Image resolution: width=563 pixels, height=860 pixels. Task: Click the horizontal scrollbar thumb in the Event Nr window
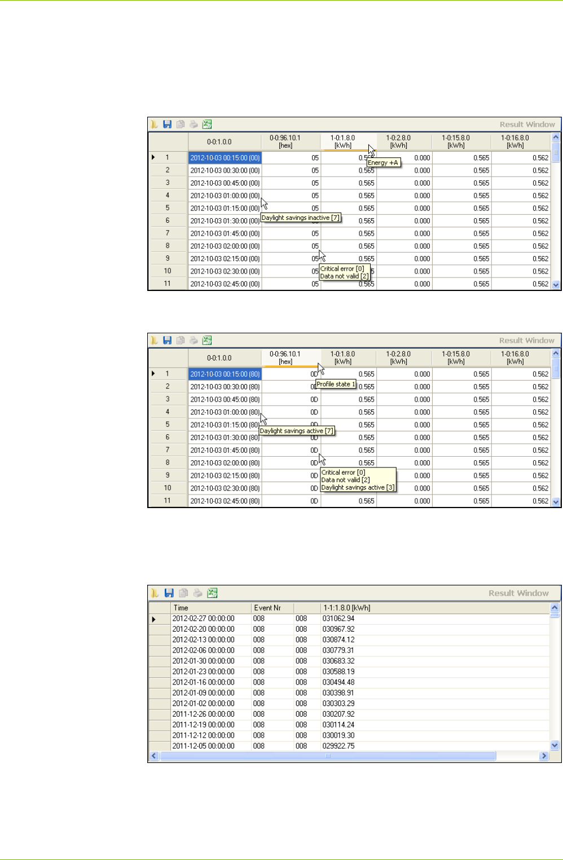tap(328, 756)
